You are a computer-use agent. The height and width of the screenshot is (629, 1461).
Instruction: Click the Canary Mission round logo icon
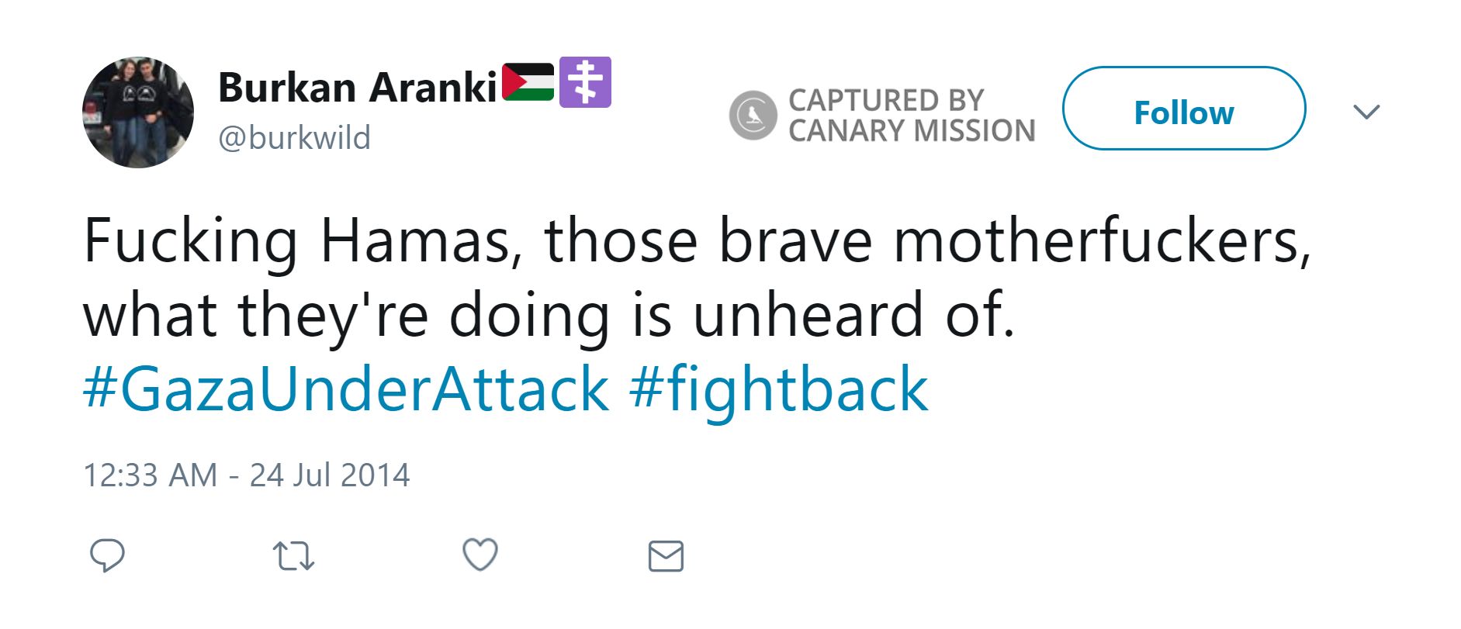(753, 115)
